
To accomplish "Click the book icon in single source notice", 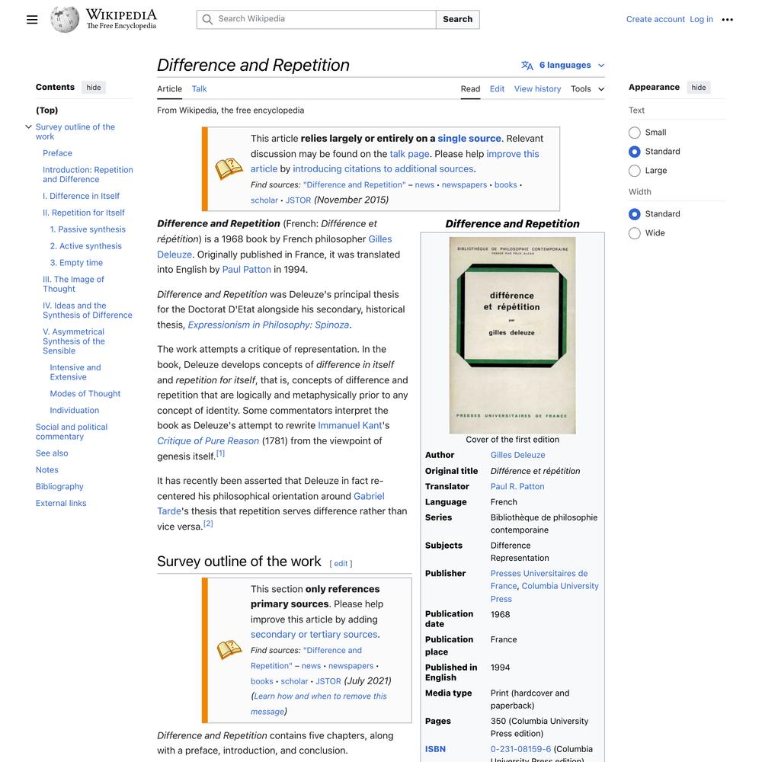I will 229,168.
